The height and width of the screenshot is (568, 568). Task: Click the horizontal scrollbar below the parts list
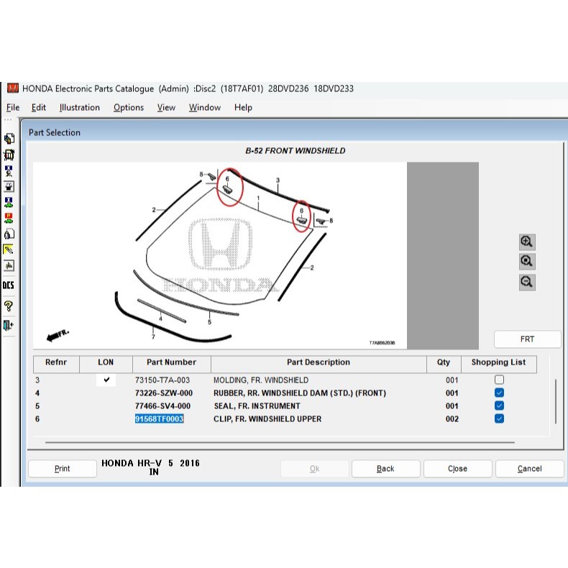click(280, 442)
